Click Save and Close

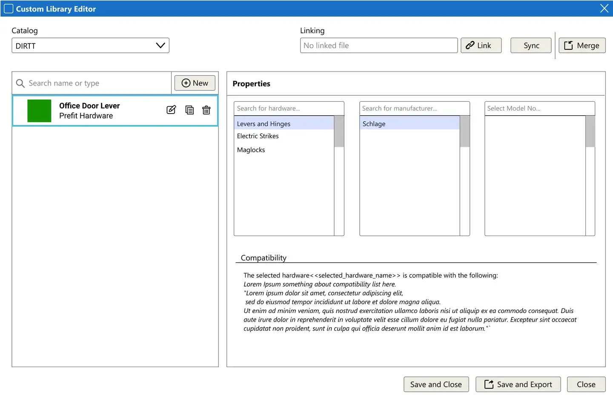click(436, 385)
